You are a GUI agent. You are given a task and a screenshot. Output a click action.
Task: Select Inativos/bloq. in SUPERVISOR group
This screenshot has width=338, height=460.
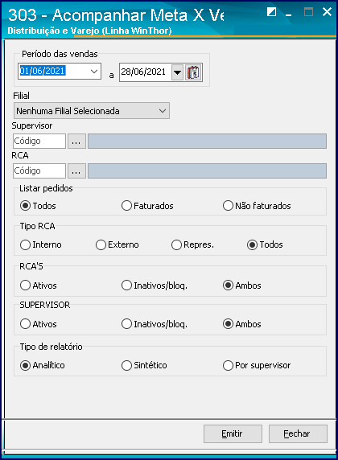155,324
